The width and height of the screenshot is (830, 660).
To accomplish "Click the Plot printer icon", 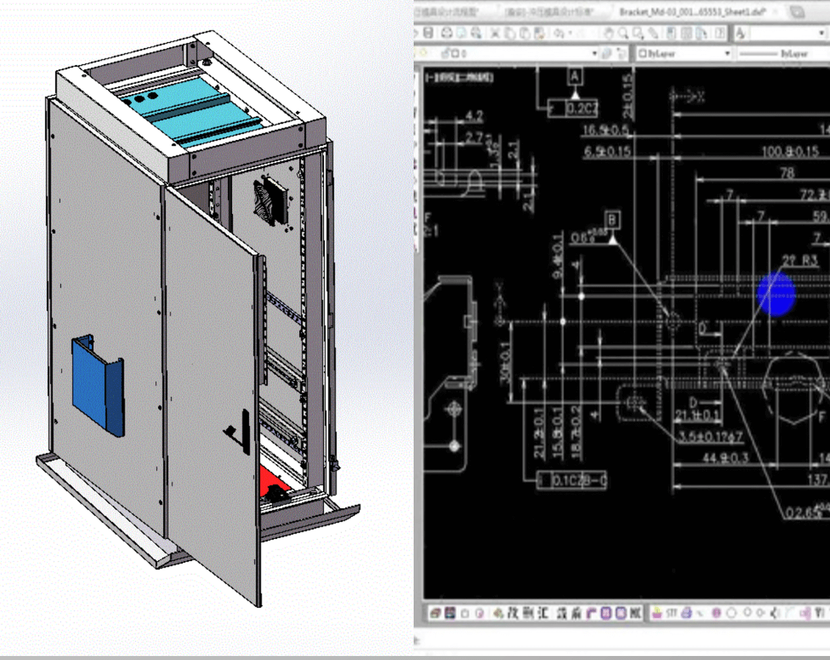I will 446,33.
